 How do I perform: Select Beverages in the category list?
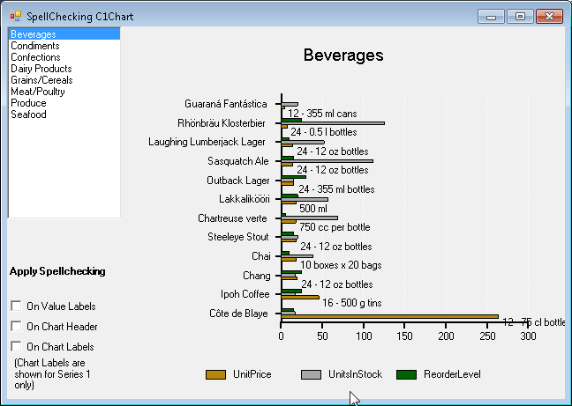pyautogui.click(x=34, y=34)
